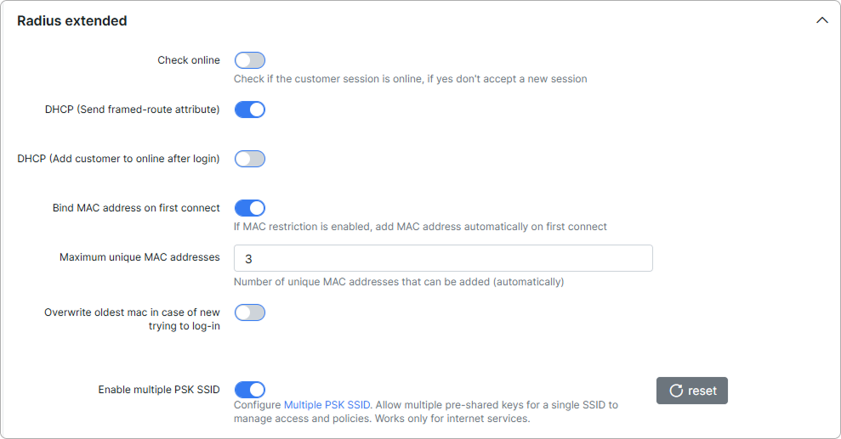The image size is (841, 439).
Task: Click Bind MAC address on first connect label
Action: [x=136, y=208]
